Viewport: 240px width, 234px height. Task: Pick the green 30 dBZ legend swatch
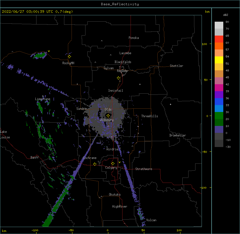click(x=219, y=116)
